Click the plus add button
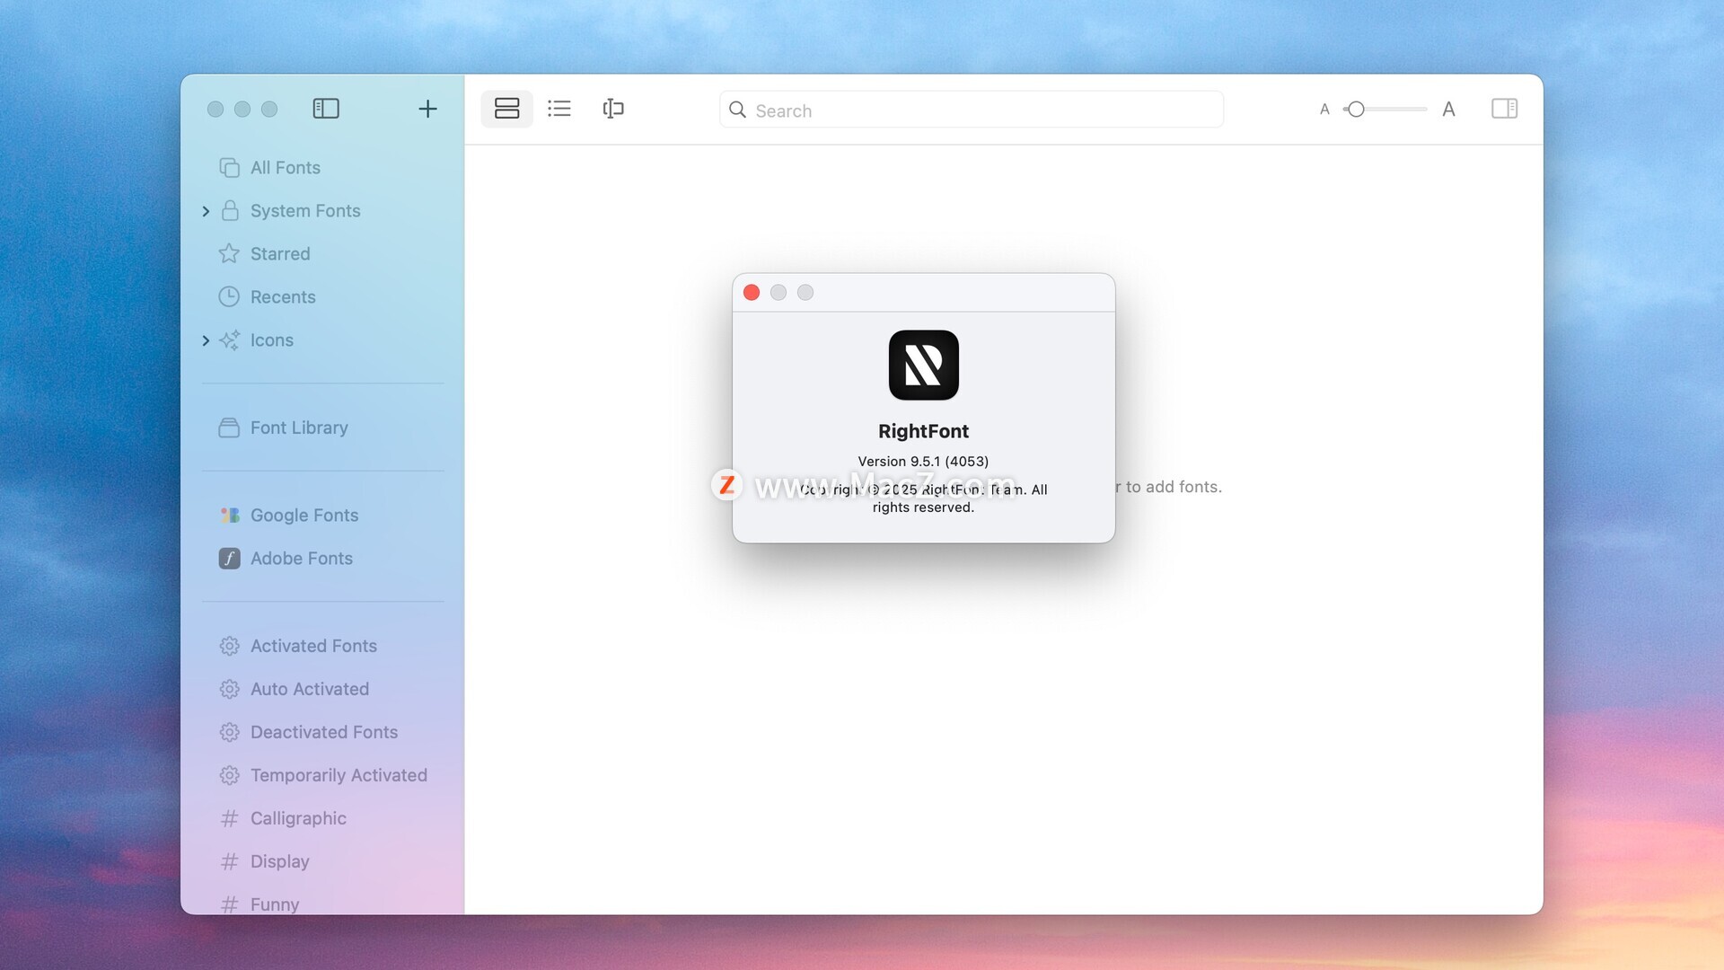Image resolution: width=1724 pixels, height=970 pixels. pos(427,109)
